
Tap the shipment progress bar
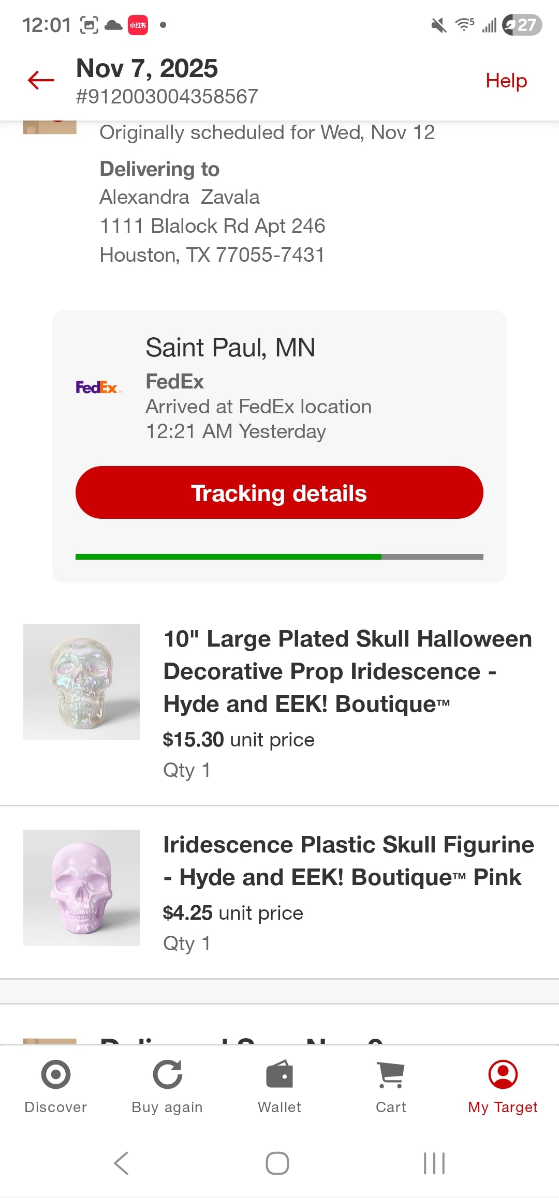point(279,557)
